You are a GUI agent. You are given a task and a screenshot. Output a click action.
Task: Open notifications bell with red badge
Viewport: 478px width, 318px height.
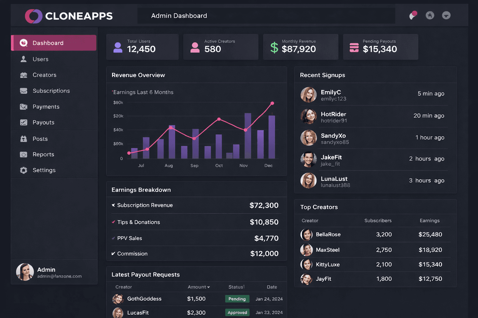(x=413, y=15)
